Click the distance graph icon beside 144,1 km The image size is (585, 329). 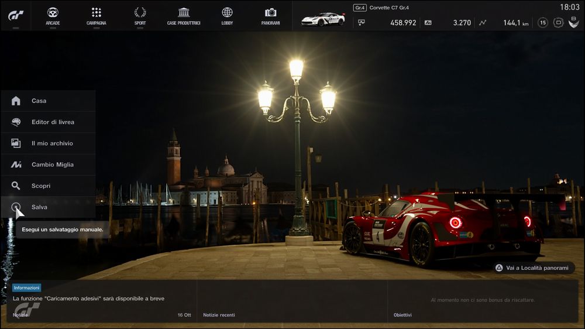coord(483,23)
